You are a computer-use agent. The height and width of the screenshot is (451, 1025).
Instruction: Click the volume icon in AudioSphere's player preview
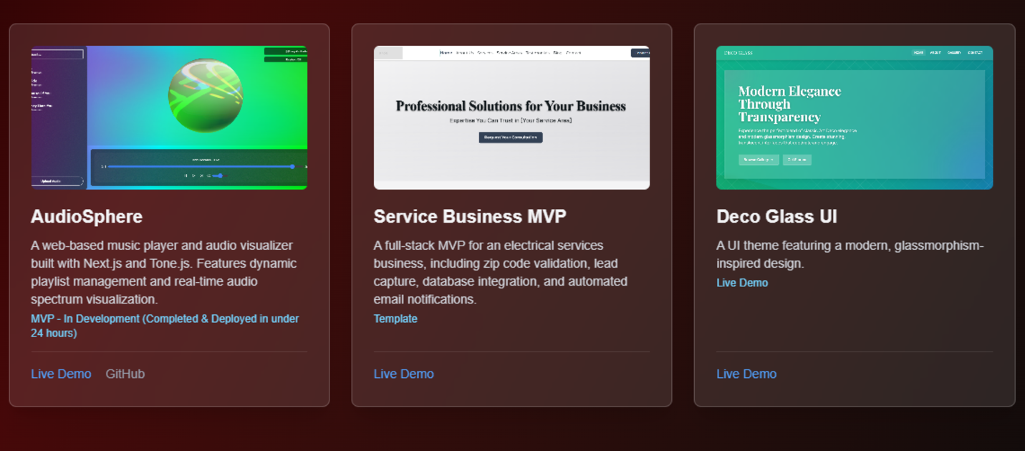(209, 175)
